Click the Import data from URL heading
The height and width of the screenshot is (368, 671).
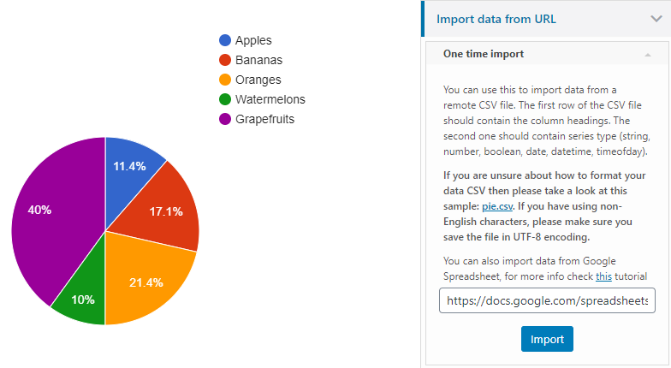[x=496, y=19]
